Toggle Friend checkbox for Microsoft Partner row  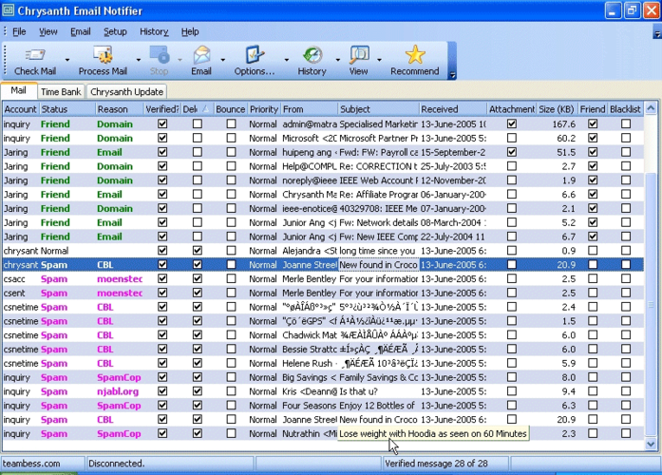coord(593,138)
